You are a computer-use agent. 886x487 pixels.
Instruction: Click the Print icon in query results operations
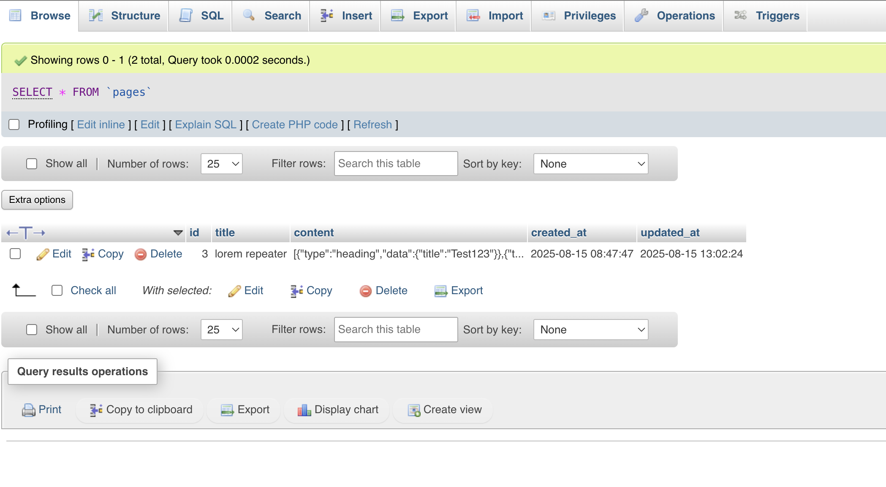(28, 410)
